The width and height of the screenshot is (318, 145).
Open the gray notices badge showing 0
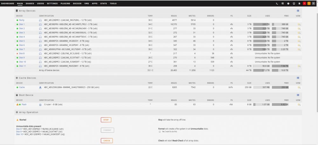(314, 3)
